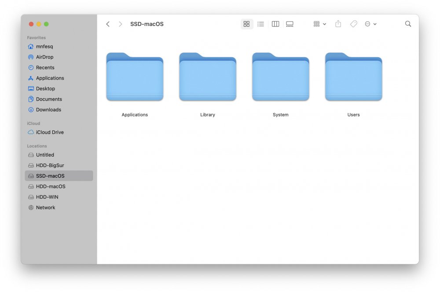440x292 pixels.
Task: Switch to icon grid view
Action: [247, 24]
